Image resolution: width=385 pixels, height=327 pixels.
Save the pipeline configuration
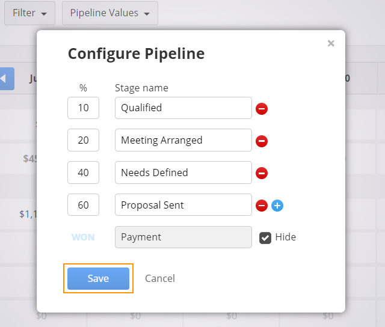(98, 278)
